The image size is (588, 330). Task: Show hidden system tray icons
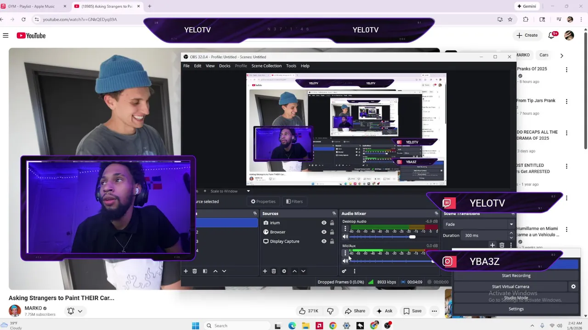coord(532,325)
